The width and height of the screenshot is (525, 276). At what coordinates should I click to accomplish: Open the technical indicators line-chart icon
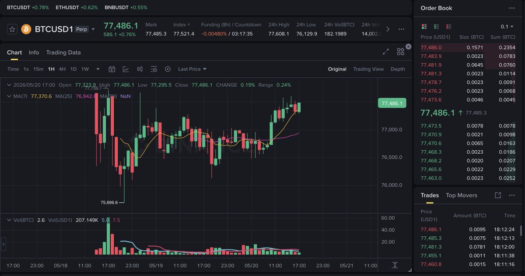pos(126,69)
